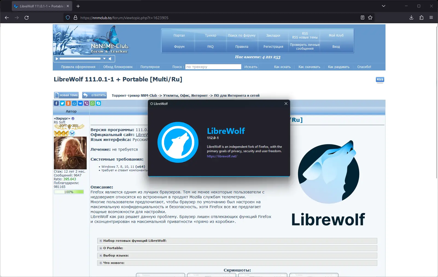Go to the Форум menu item

[x=179, y=47]
